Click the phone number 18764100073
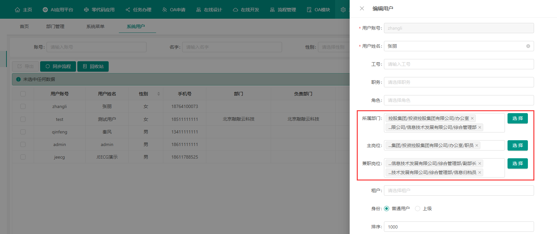The image size is (557, 234). 185,106
